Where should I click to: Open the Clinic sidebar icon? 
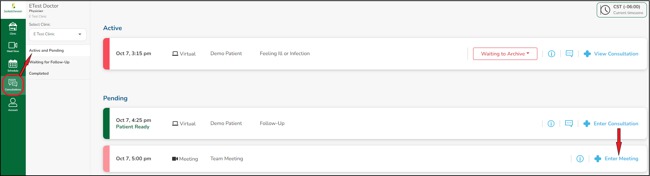point(13,28)
